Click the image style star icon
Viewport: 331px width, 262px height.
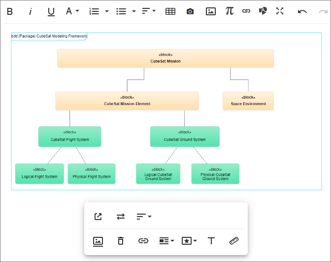(187, 241)
